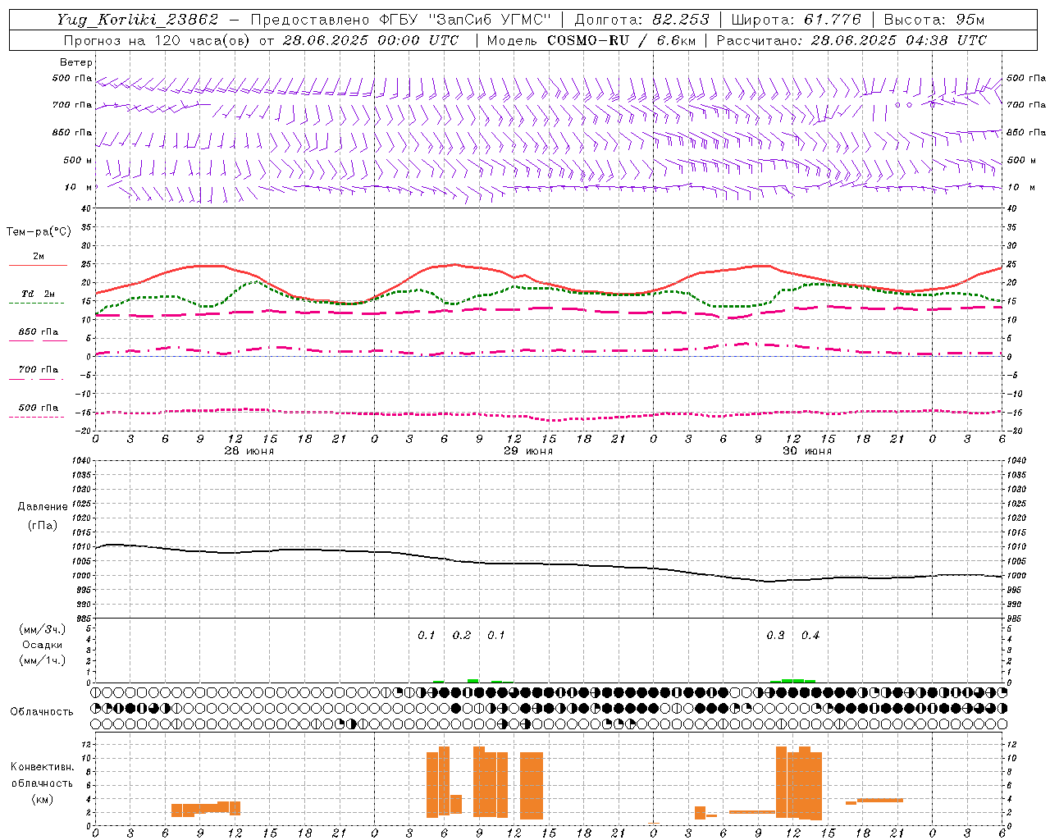Click the 0.2 precipitation amount value
1050x840 pixels.
(x=462, y=636)
